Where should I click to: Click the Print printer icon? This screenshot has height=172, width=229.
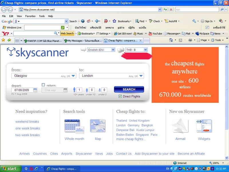click(x=190, y=40)
